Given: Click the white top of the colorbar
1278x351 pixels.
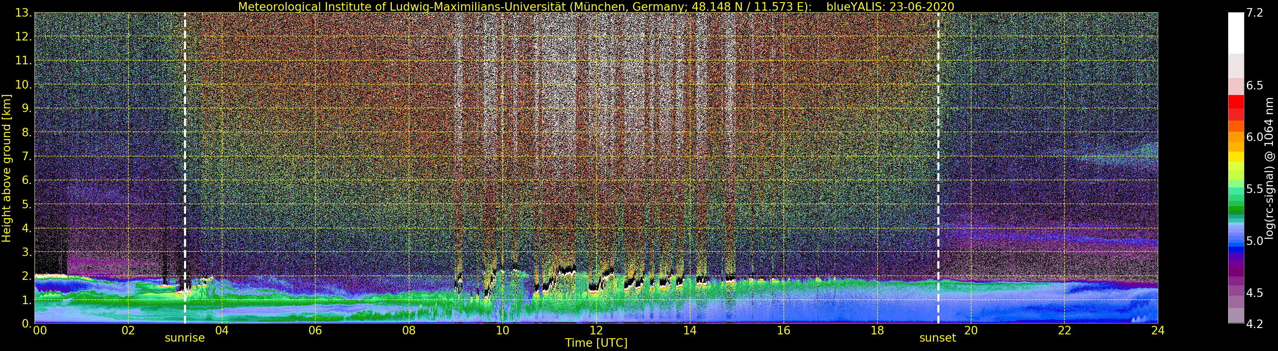Looking at the screenshot, I should click(1236, 33).
